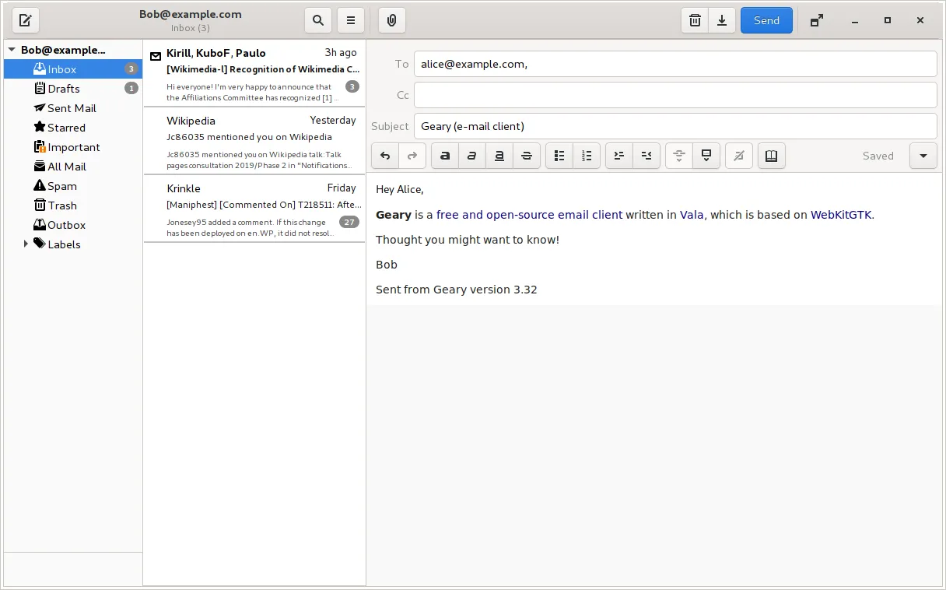
Task: Click into the Cc address field
Action: 674,95
